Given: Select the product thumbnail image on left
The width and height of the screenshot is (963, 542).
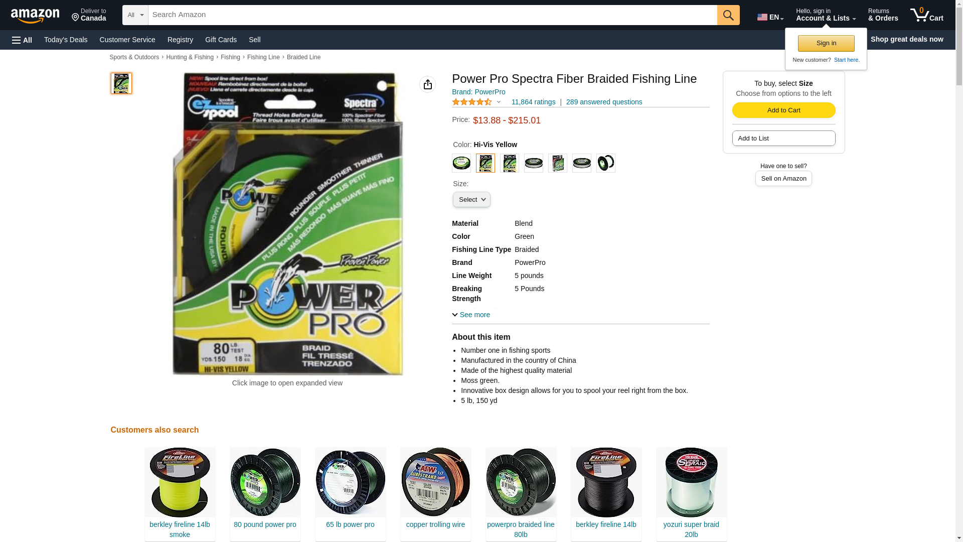Looking at the screenshot, I should coord(121,83).
